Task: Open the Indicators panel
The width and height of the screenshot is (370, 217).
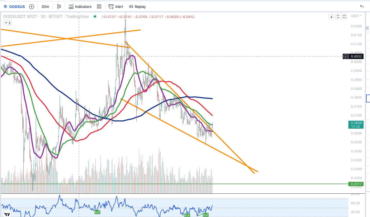Action: [x=80, y=6]
